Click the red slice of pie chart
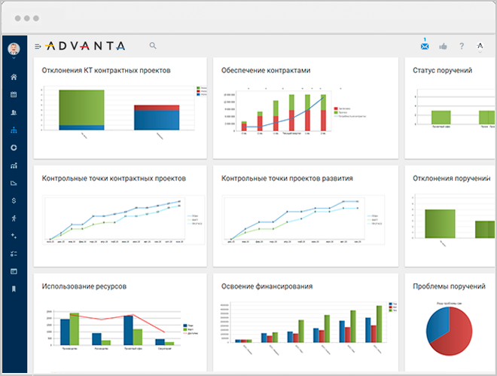 click(459, 334)
